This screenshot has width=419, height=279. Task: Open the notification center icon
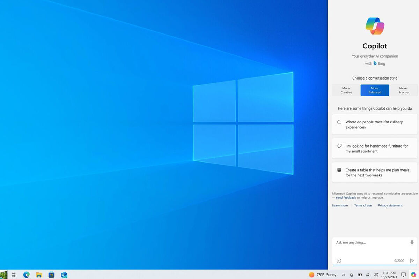click(x=403, y=275)
